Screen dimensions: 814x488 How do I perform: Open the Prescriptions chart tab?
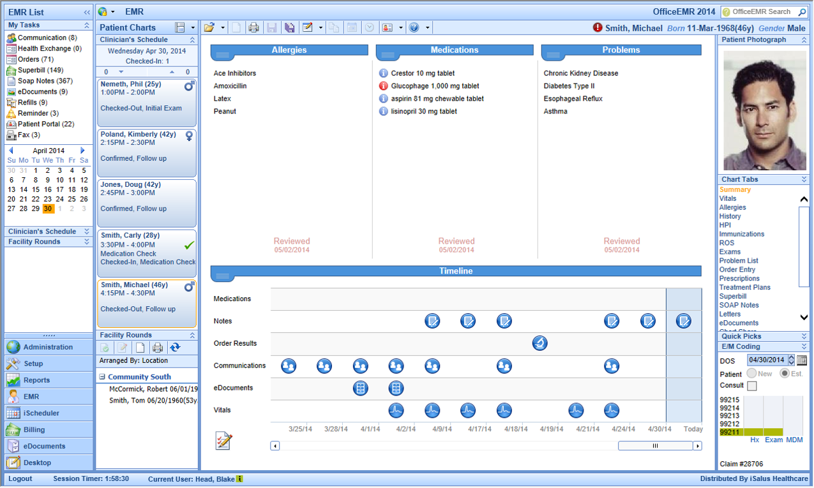pyautogui.click(x=739, y=279)
